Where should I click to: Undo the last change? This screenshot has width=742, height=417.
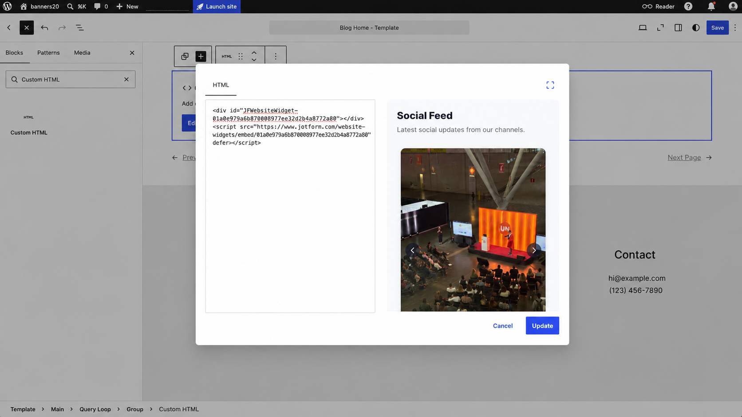(44, 27)
